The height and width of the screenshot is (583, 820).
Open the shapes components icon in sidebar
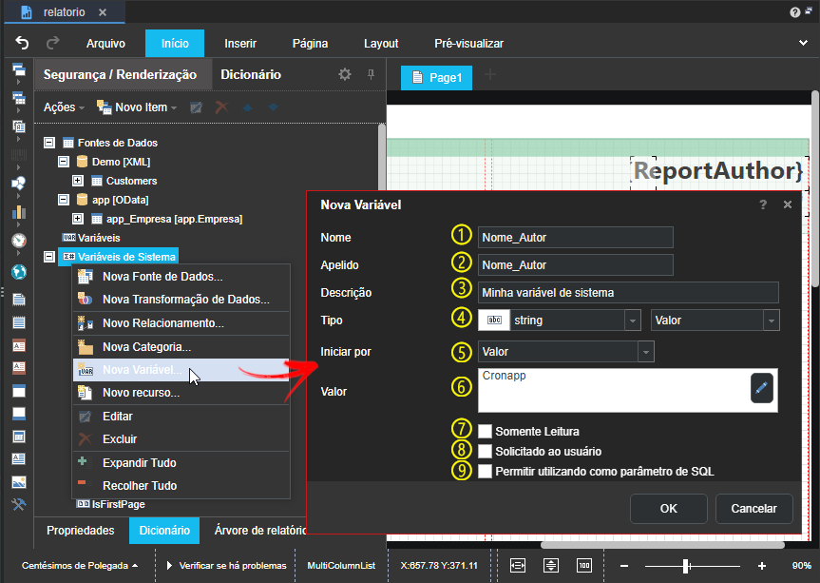click(19, 184)
